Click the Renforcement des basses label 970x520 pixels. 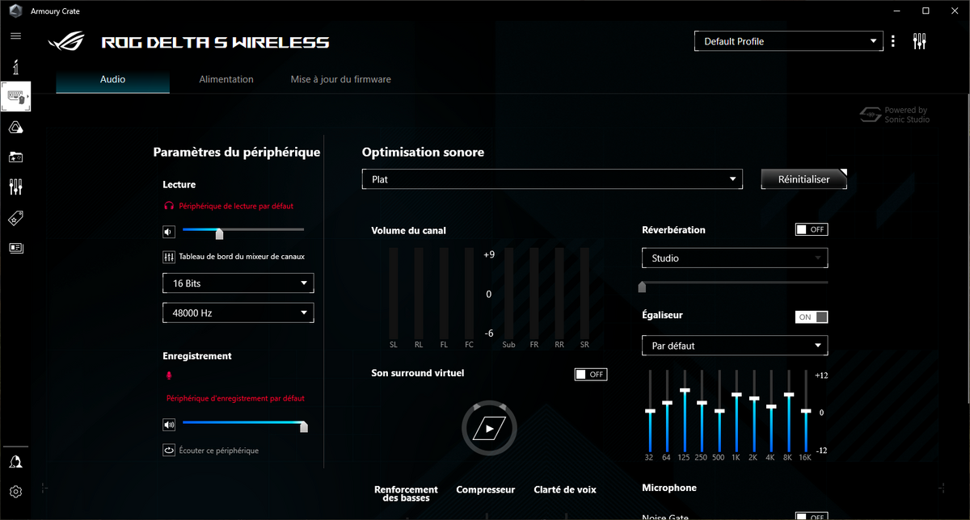click(x=406, y=493)
